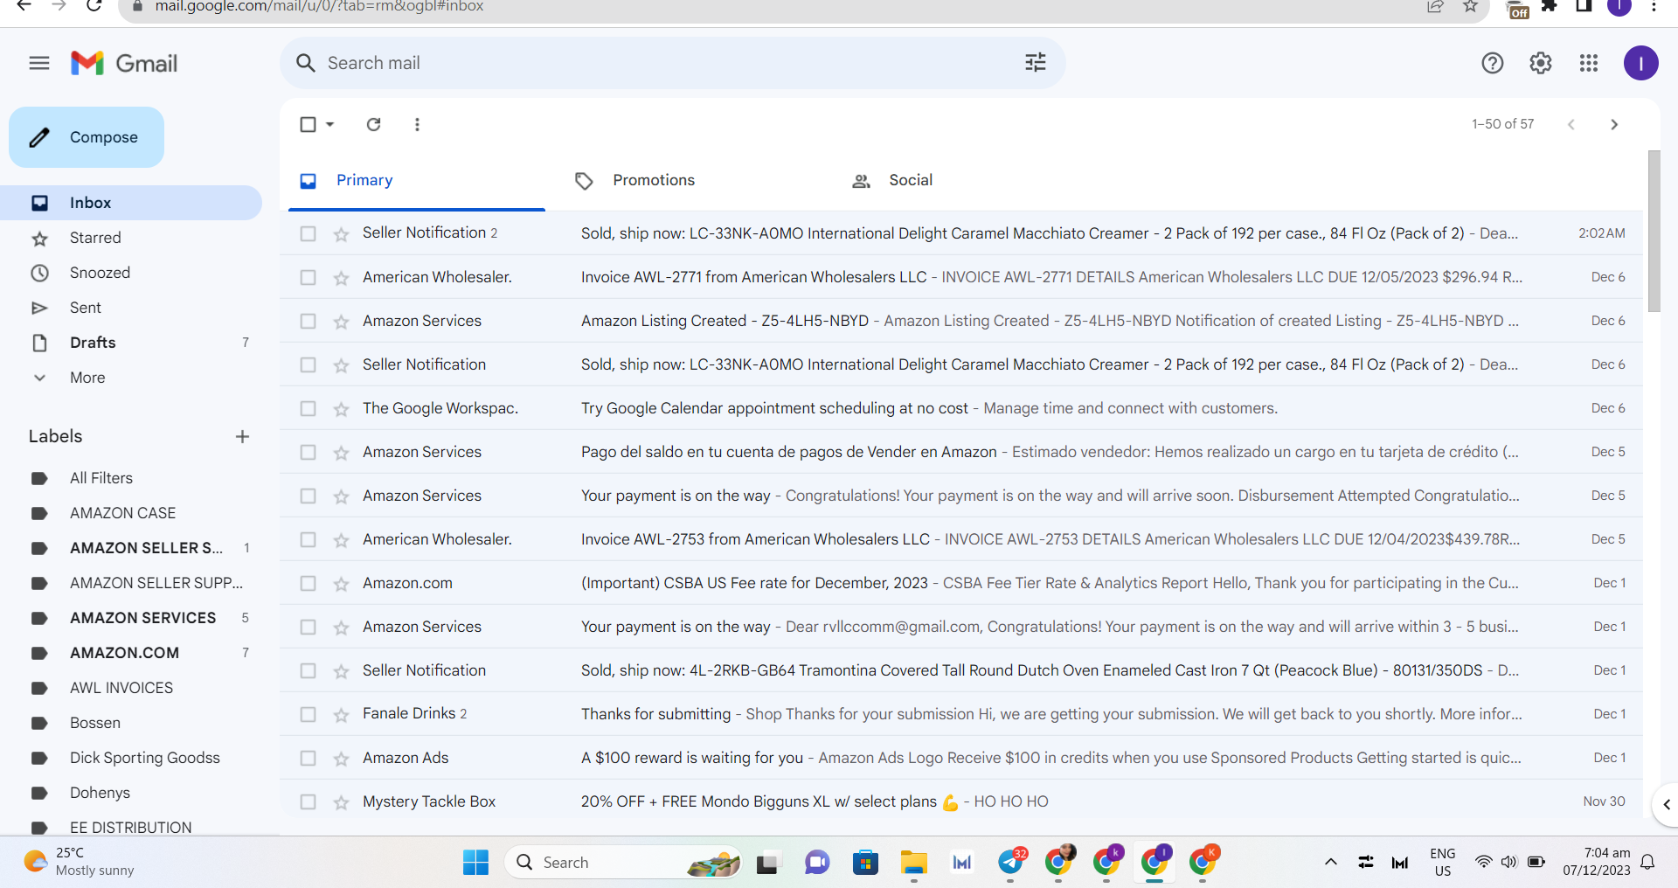
Task: Show hidden icons in system tray
Action: pos(1331,863)
